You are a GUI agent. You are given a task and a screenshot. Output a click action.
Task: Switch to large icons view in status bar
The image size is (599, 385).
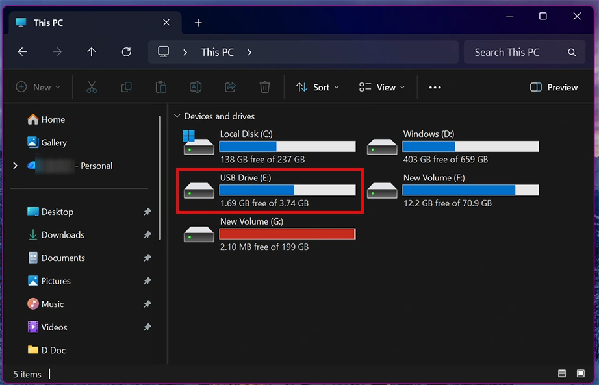tap(581, 373)
